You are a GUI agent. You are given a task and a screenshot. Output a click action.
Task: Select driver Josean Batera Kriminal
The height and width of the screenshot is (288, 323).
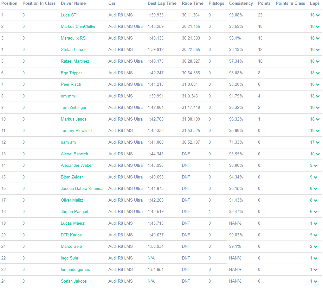pyautogui.click(x=82, y=189)
